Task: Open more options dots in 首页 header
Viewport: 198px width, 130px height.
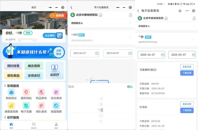Action: coord(50,8)
